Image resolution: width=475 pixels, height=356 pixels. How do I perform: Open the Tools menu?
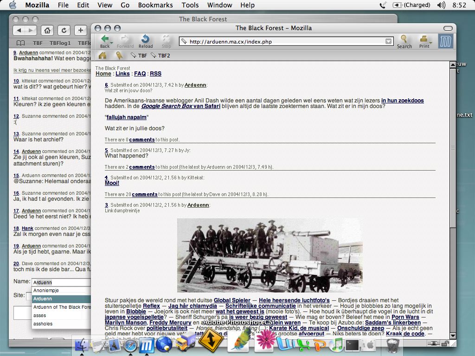click(x=190, y=5)
